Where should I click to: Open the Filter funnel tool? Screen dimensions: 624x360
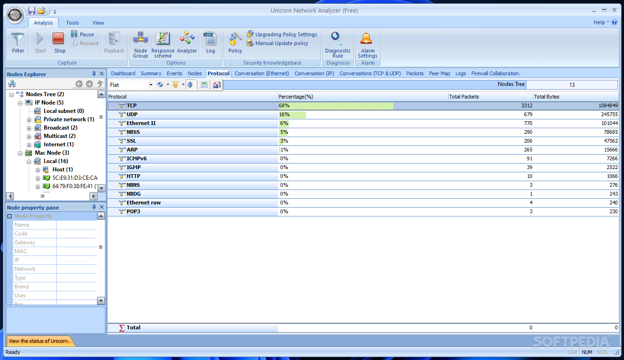click(18, 43)
